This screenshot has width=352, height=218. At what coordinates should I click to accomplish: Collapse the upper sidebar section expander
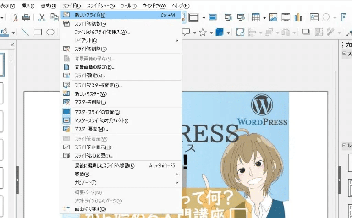(344, 53)
